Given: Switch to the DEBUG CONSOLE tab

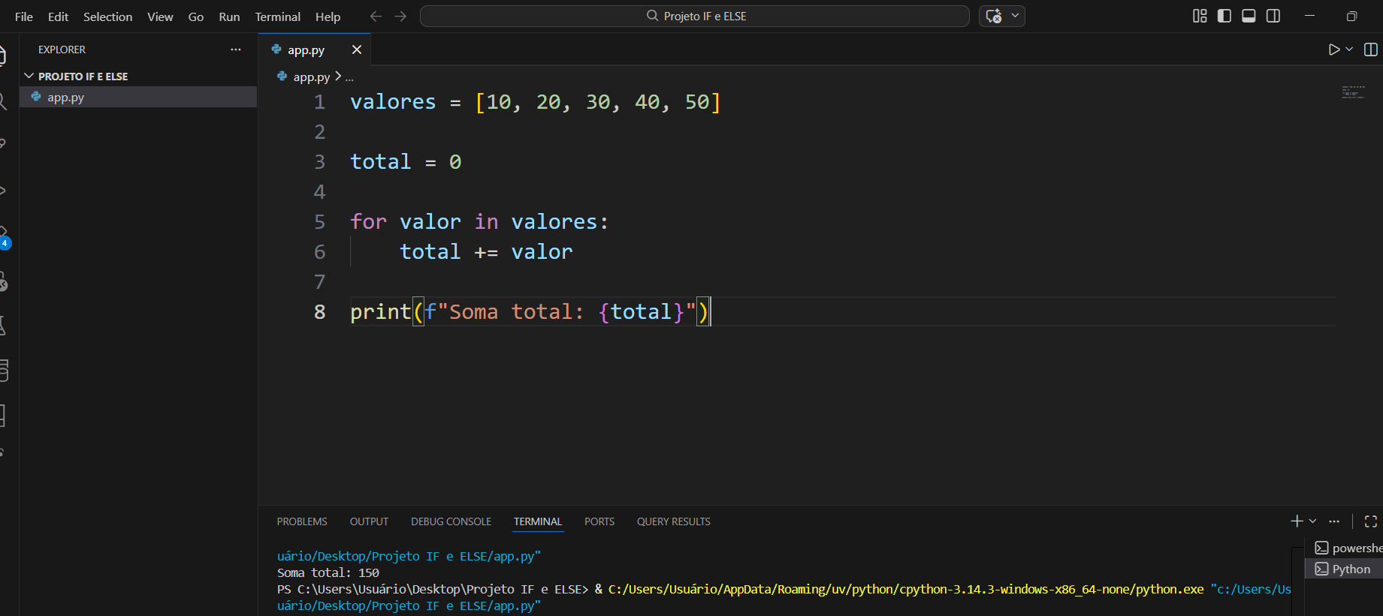Looking at the screenshot, I should [x=451, y=521].
